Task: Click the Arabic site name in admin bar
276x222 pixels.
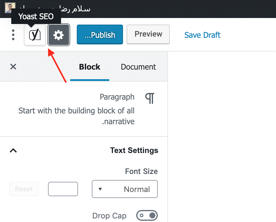Action: click(75, 8)
